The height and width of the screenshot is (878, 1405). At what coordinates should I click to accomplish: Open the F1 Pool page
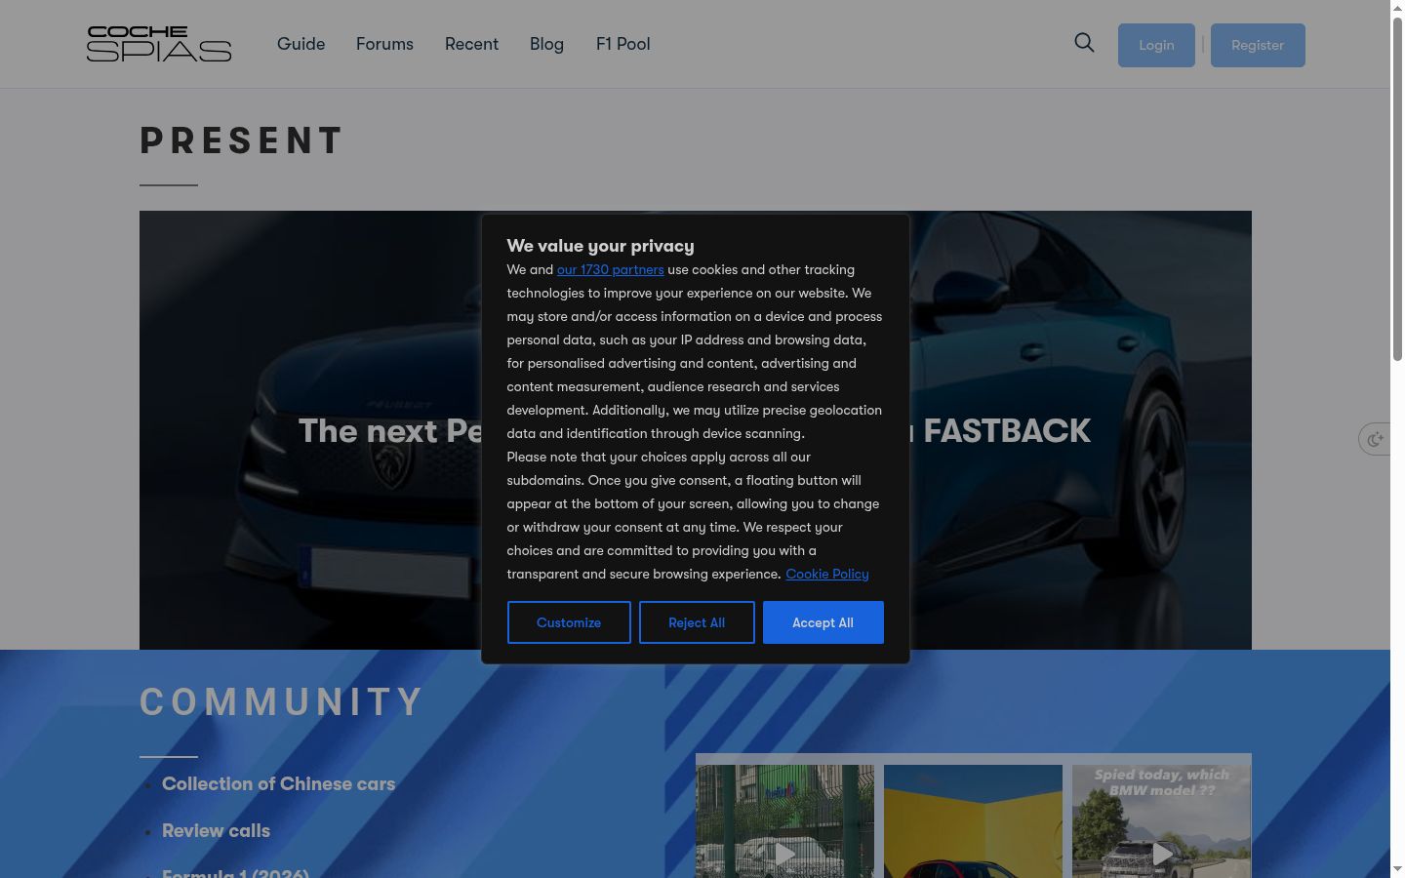(622, 44)
